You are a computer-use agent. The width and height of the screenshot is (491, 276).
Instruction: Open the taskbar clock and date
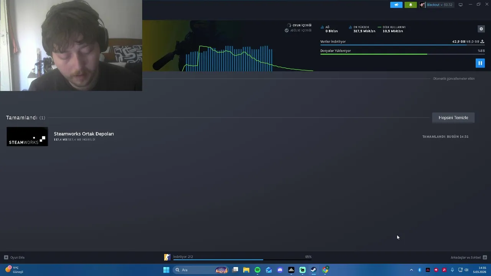tap(479, 270)
